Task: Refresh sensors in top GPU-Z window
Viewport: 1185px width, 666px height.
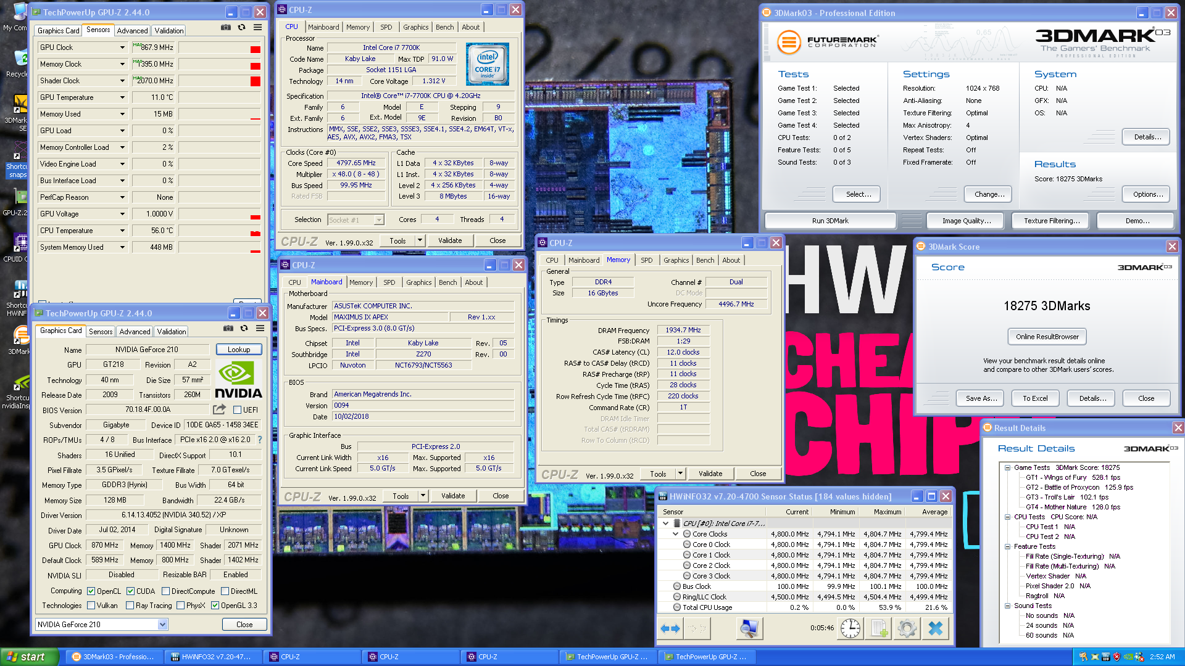Action: click(x=241, y=28)
